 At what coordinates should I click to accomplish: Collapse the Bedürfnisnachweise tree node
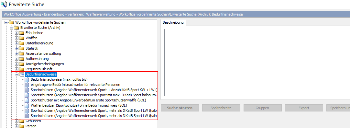16,74
